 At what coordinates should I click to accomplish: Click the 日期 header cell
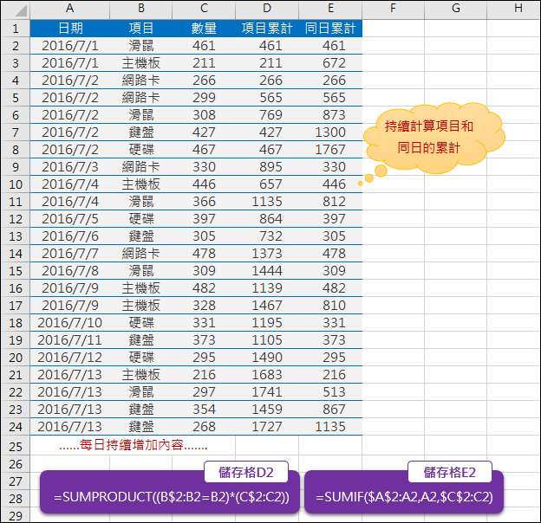70,29
